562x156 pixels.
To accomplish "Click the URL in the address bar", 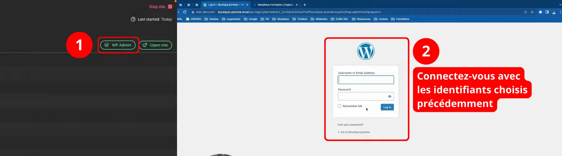I will pyautogui.click(x=299, y=12).
